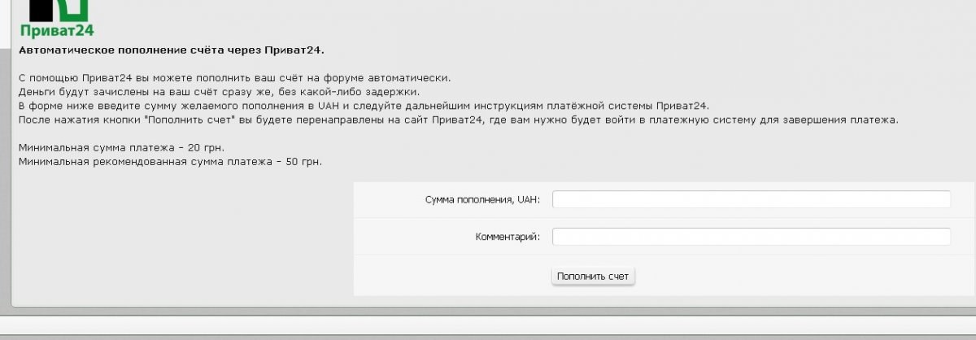Screen dimensions: 976x340
Task: Click the Приват24 logo
Action: coord(57,19)
